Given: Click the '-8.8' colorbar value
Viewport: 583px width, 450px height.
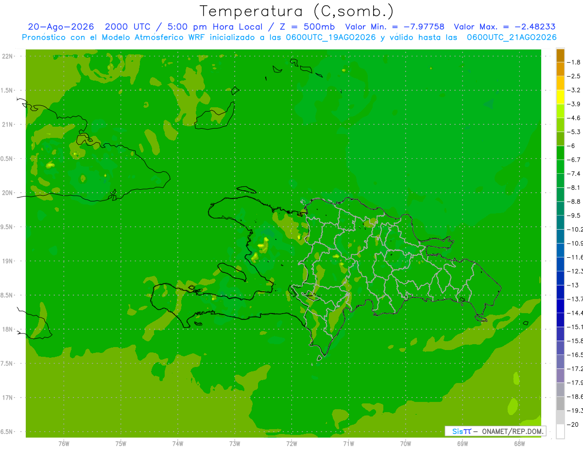Looking at the screenshot, I should [x=573, y=201].
